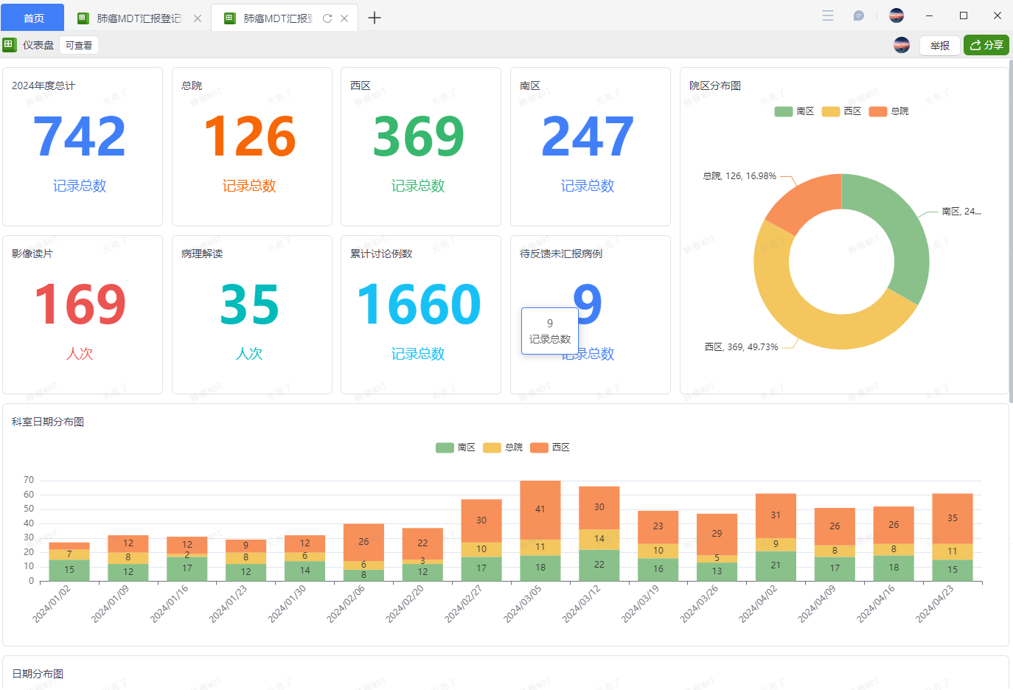This screenshot has height=690, width=1013.
Task: Toggle 南区 legend swatch in 院区分布图
Action: pos(783,111)
